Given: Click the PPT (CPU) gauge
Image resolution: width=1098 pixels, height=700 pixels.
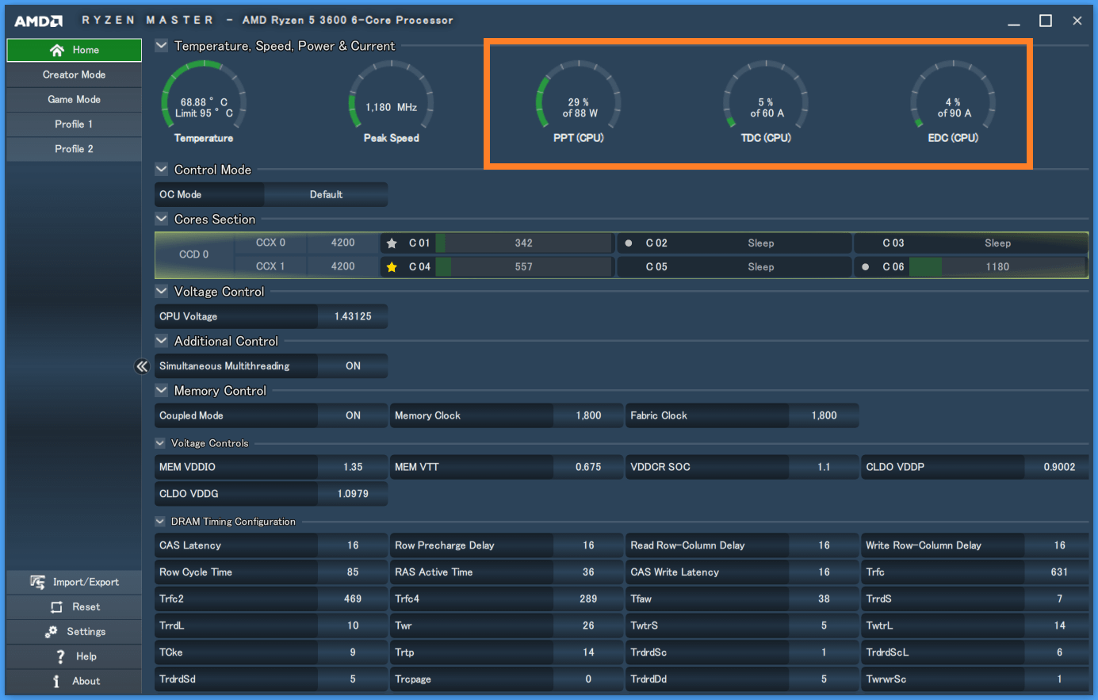Looking at the screenshot, I should tap(579, 101).
